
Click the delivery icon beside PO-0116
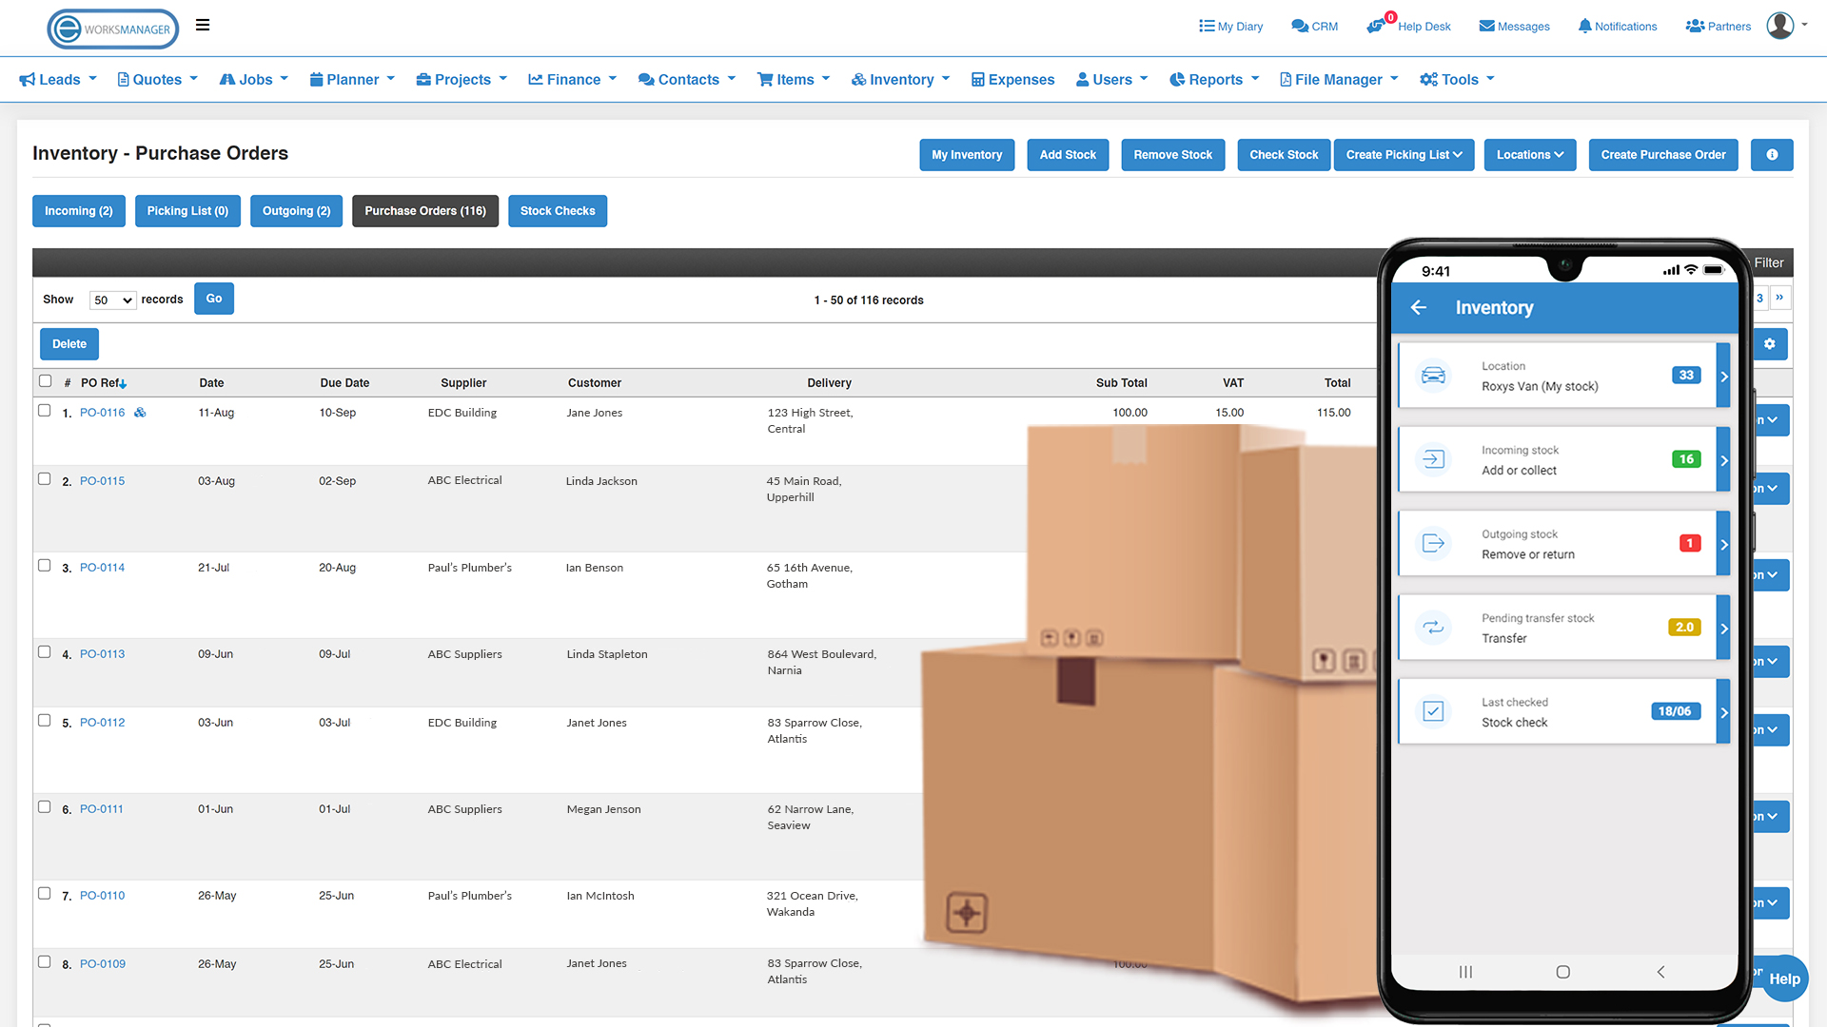click(140, 413)
